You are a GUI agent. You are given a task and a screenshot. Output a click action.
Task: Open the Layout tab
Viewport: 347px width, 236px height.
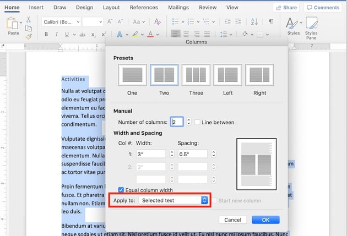click(111, 8)
